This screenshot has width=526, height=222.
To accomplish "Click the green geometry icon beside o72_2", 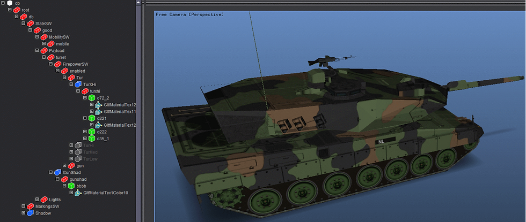I will click(x=92, y=98).
